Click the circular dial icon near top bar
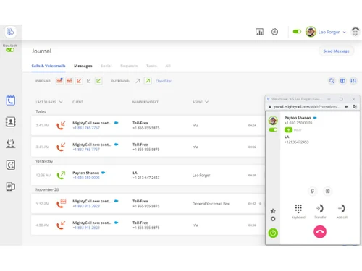This screenshot has height=271, width=362. point(274,32)
